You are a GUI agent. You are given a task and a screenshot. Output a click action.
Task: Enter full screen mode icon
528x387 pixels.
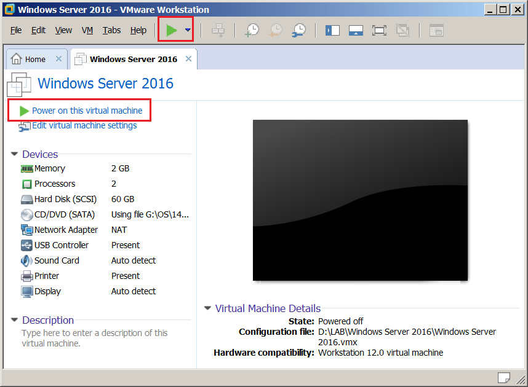click(x=379, y=31)
